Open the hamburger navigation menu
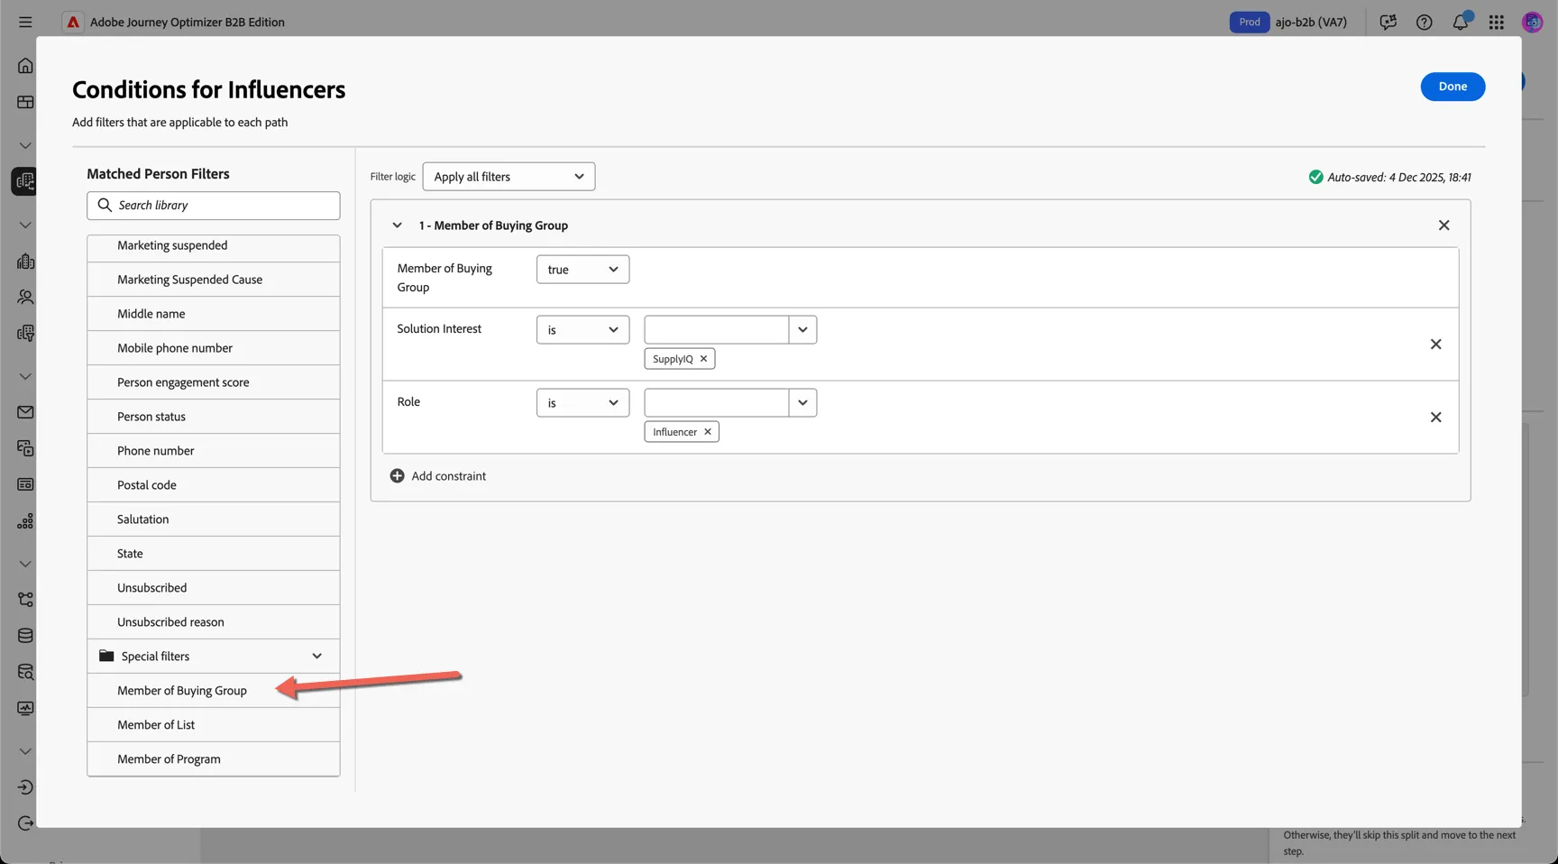This screenshot has height=864, width=1558. pyautogui.click(x=25, y=22)
